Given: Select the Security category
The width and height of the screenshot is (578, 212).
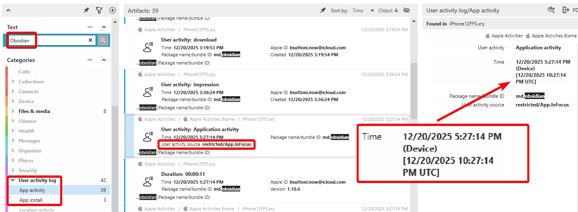Looking at the screenshot, I should point(28,171).
